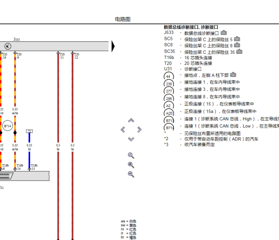Click the text 正极连接（15），在仪表板导线束中
The image size is (279, 240).
pos(219,104)
